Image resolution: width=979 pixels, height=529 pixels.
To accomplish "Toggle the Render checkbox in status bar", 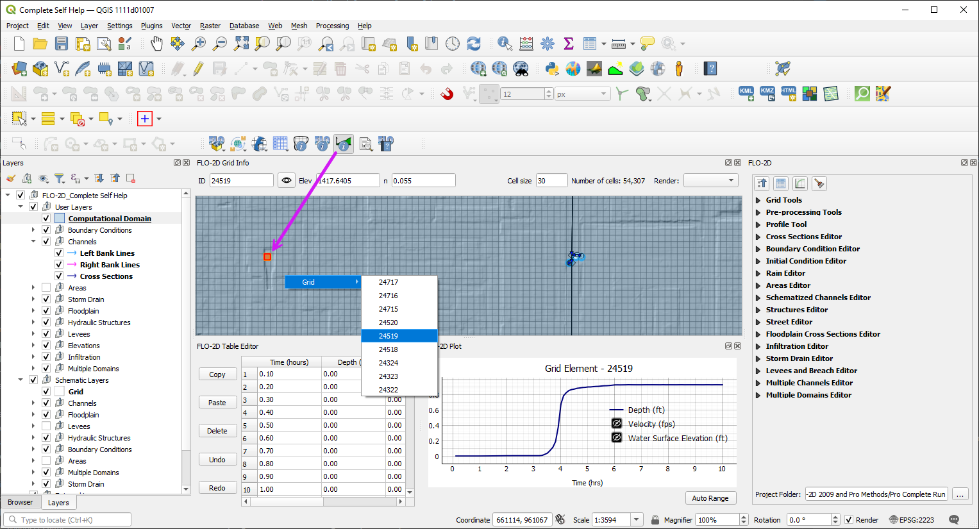I will pos(849,520).
